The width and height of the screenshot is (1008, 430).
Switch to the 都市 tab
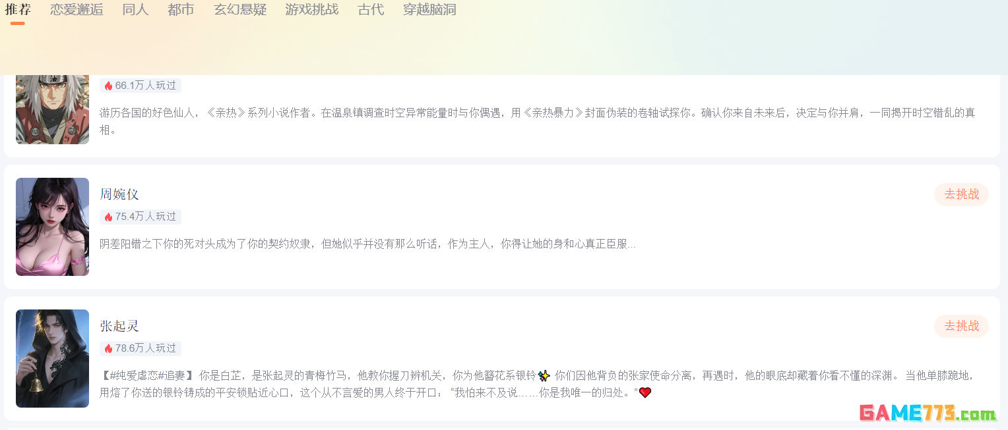coord(181,10)
